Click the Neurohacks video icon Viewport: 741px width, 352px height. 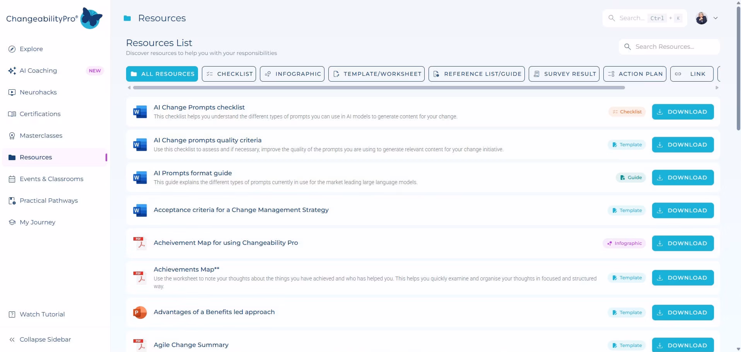point(11,92)
